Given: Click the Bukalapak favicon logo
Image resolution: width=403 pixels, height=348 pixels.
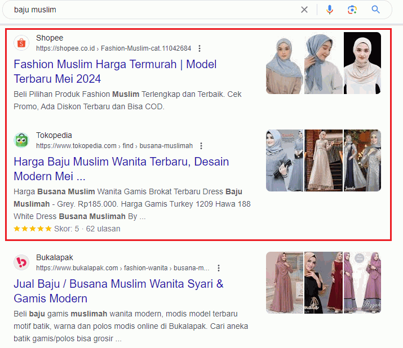Looking at the screenshot, I should pos(21,262).
